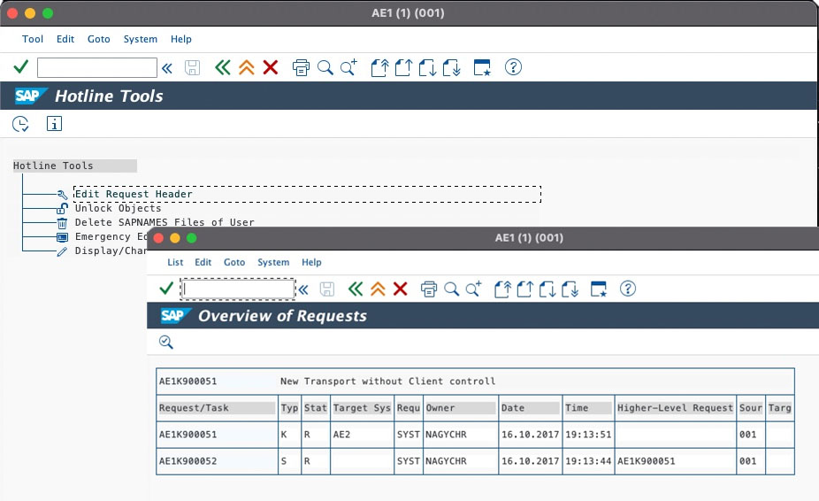Click Print icon in Overview of Requests toolbar

pyautogui.click(x=429, y=289)
